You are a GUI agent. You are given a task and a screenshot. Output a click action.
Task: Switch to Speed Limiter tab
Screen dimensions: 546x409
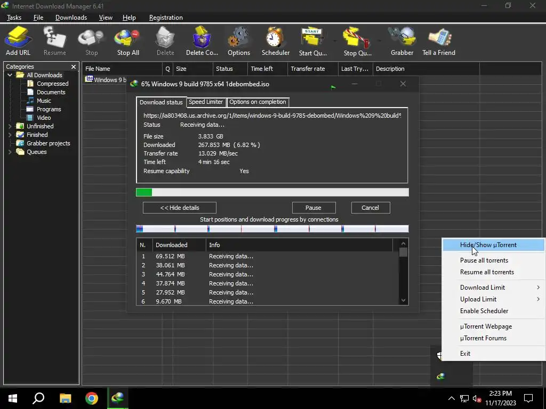(x=206, y=102)
